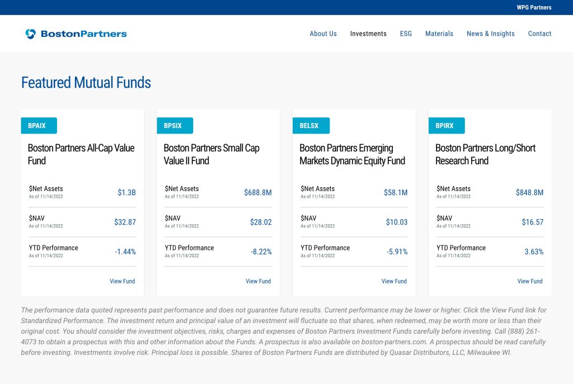Click YTD Performance label in BELSX card
Screen dimensions: 573x384
pos(325,248)
